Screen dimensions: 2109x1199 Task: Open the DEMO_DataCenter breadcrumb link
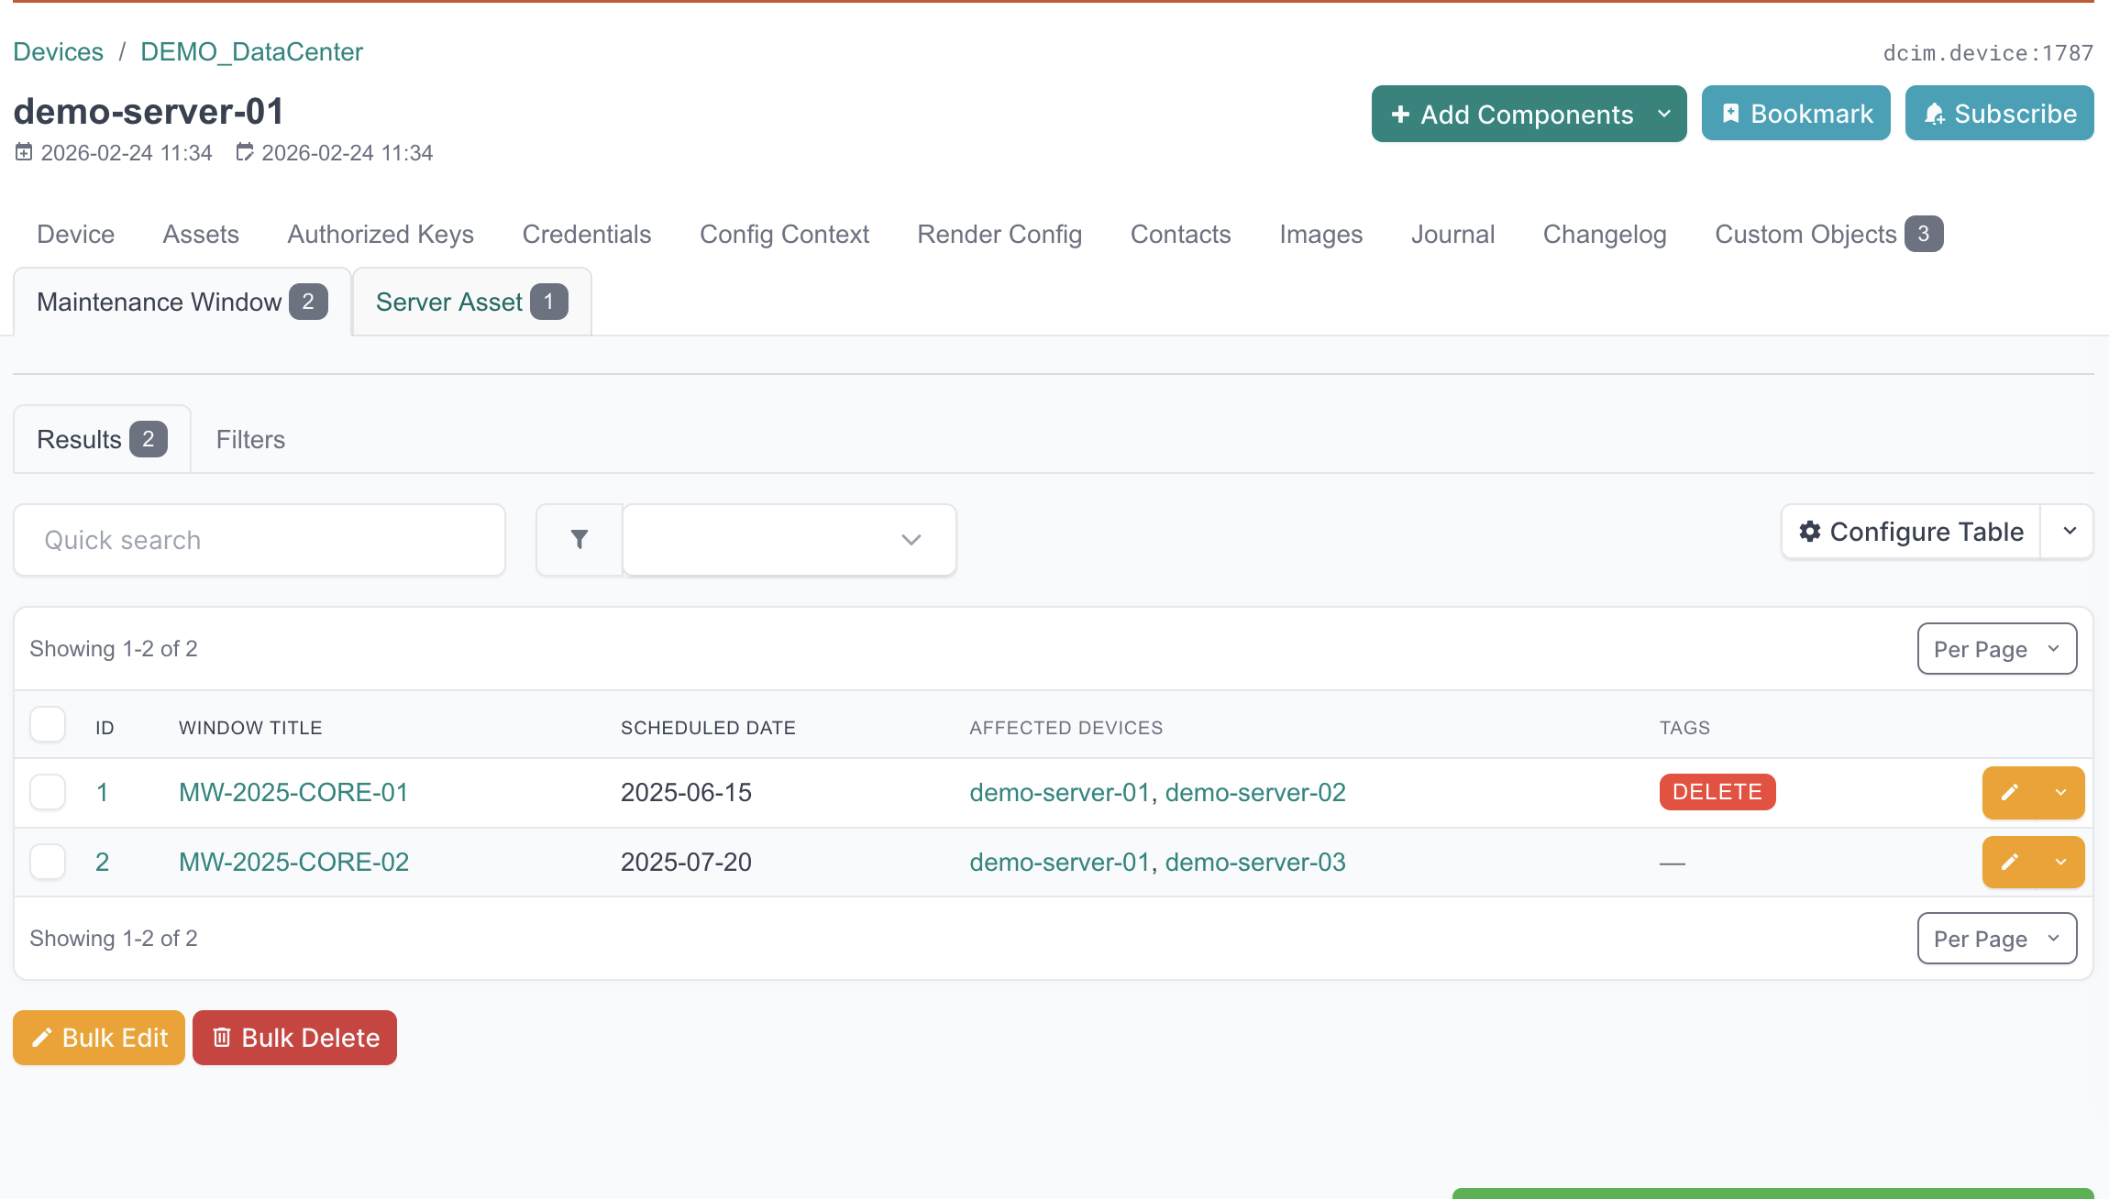(251, 51)
